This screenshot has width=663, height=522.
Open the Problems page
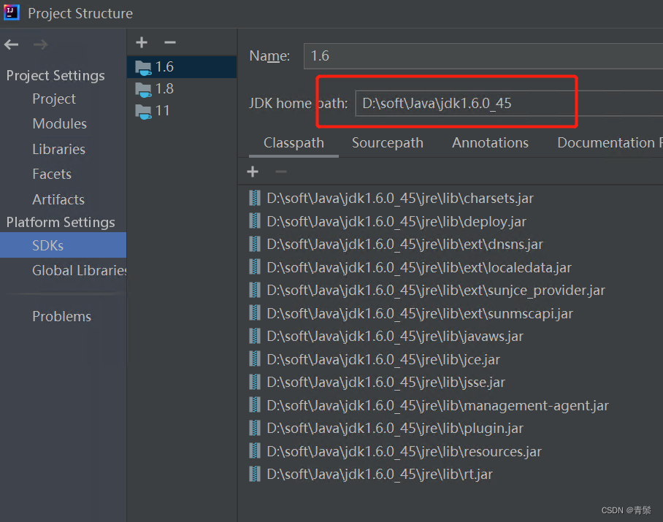coord(62,317)
